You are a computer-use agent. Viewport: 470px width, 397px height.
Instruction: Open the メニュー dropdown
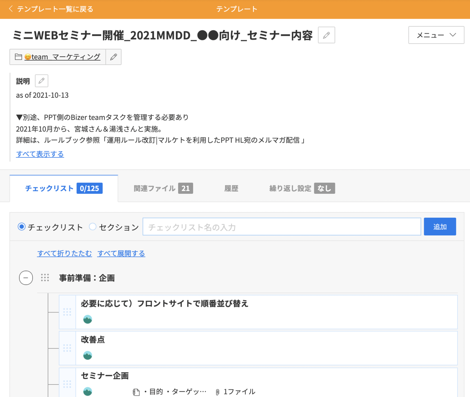(x=436, y=35)
